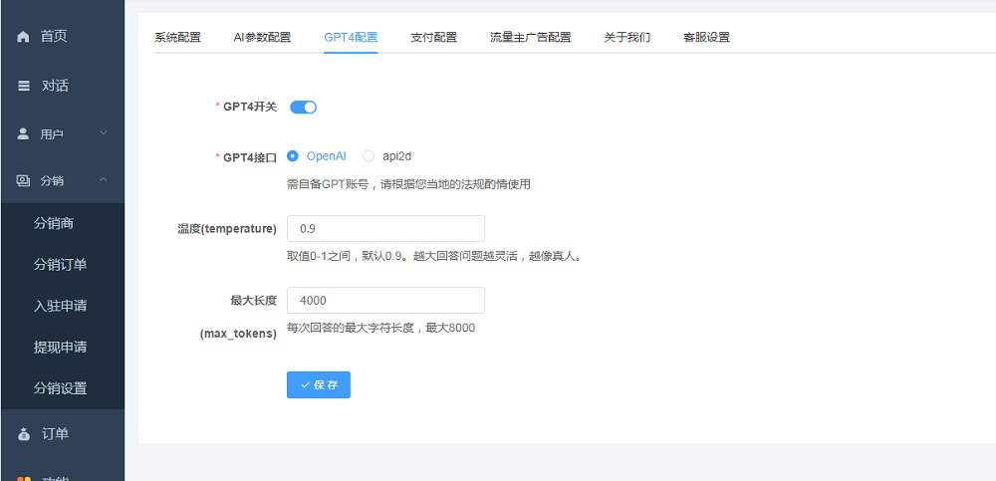Open the 支付配置 tab
Image resolution: width=996 pixels, height=481 pixels.
pos(434,37)
